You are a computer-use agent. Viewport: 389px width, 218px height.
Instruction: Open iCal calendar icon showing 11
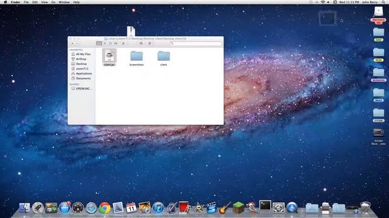[131, 208]
